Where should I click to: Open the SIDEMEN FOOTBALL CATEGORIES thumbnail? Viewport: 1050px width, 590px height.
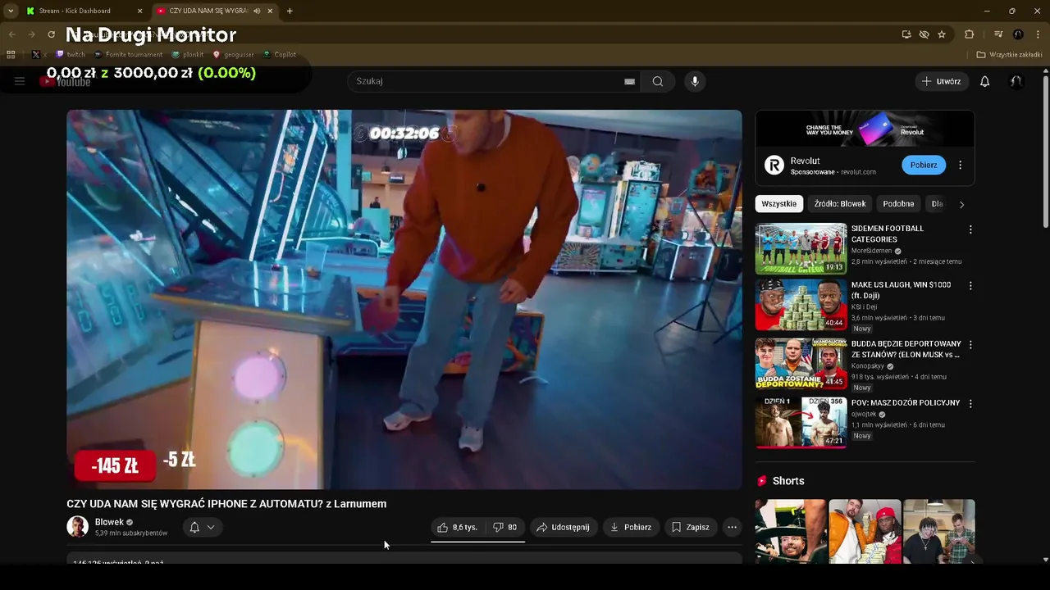801,248
